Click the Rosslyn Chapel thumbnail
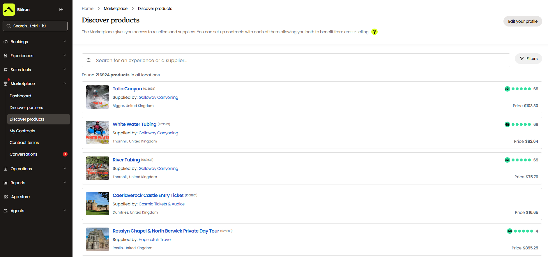The width and height of the screenshot is (548, 257). [x=98, y=239]
